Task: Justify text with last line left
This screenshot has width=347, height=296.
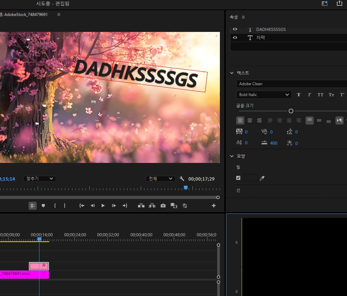Action: tap(270, 121)
